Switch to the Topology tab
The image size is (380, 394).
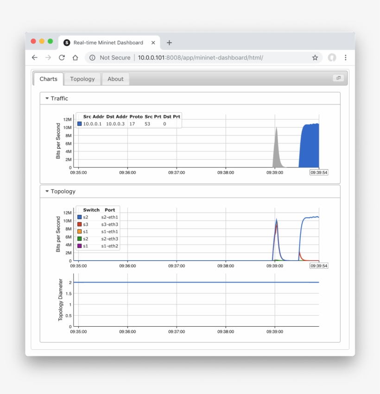tap(82, 79)
